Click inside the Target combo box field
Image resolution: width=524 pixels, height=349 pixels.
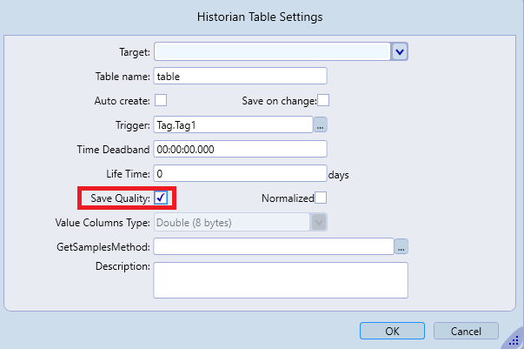pyautogui.click(x=272, y=51)
